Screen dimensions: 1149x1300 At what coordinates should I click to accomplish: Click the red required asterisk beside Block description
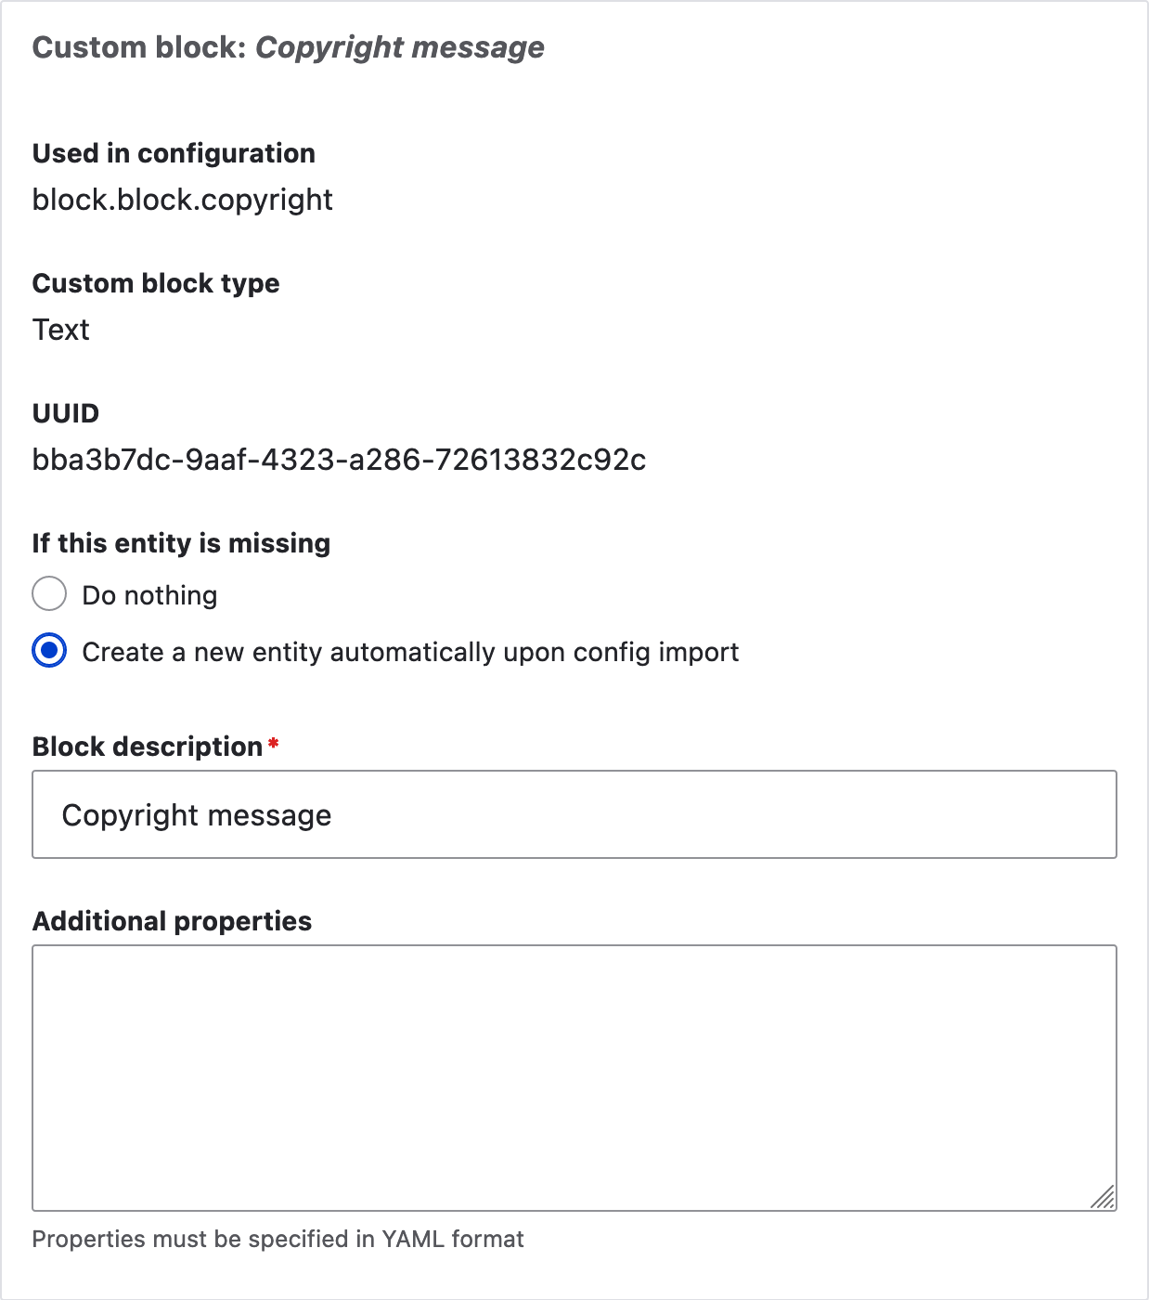pos(273,743)
